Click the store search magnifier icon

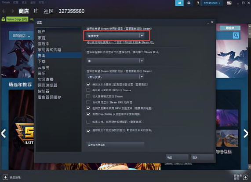236,35
